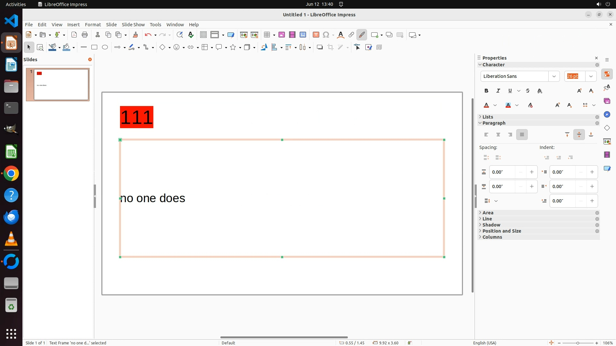Click the Shadow toolbar icon

pyautogui.click(x=320, y=47)
